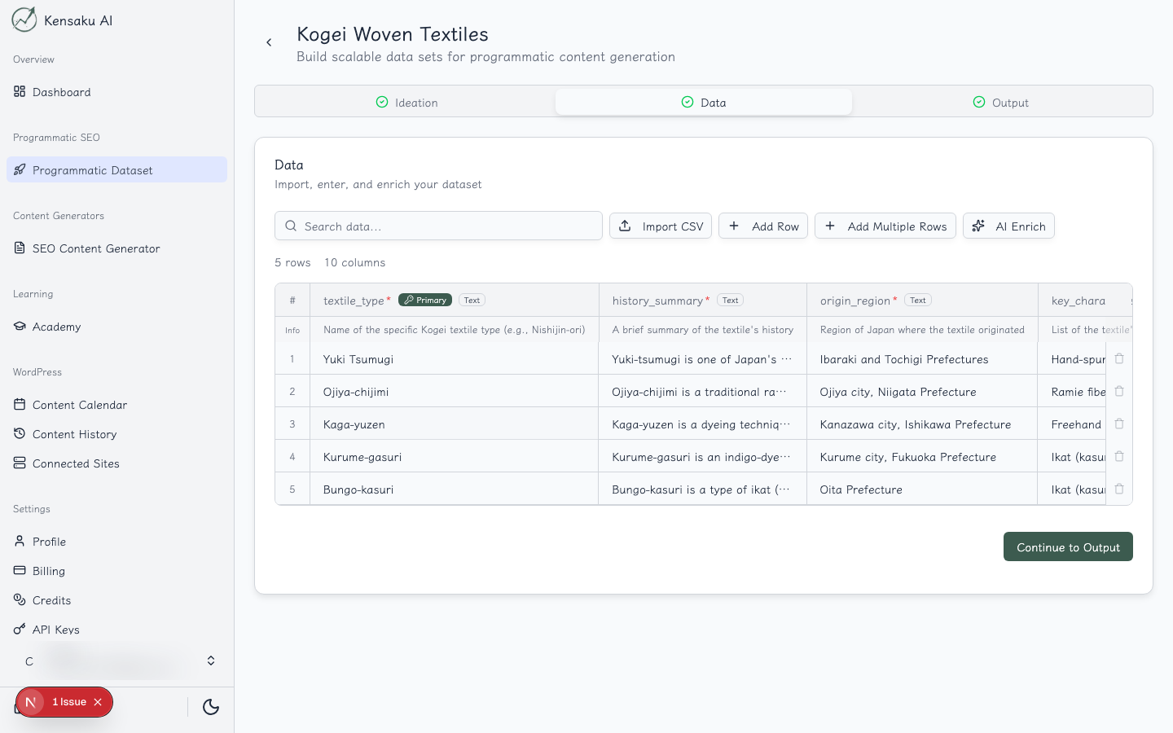The width and height of the screenshot is (1173, 733).
Task: Click trash icon for Bungo-kasuri row
Action: [x=1119, y=489]
